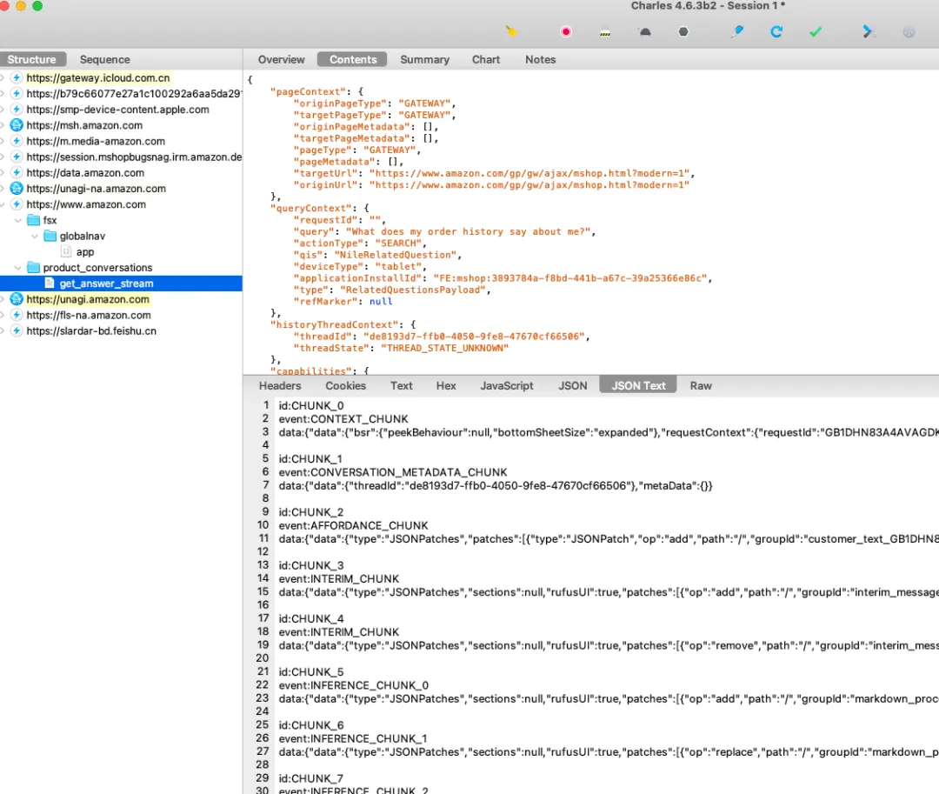
Task: Open the Tools icon in toolbar
Action: coord(868,32)
